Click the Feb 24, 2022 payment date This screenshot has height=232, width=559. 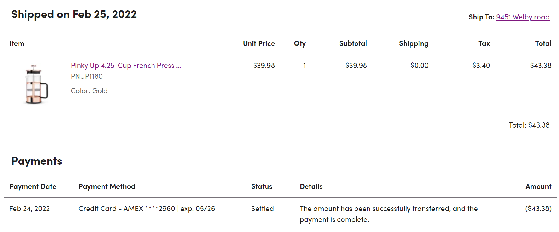point(29,209)
